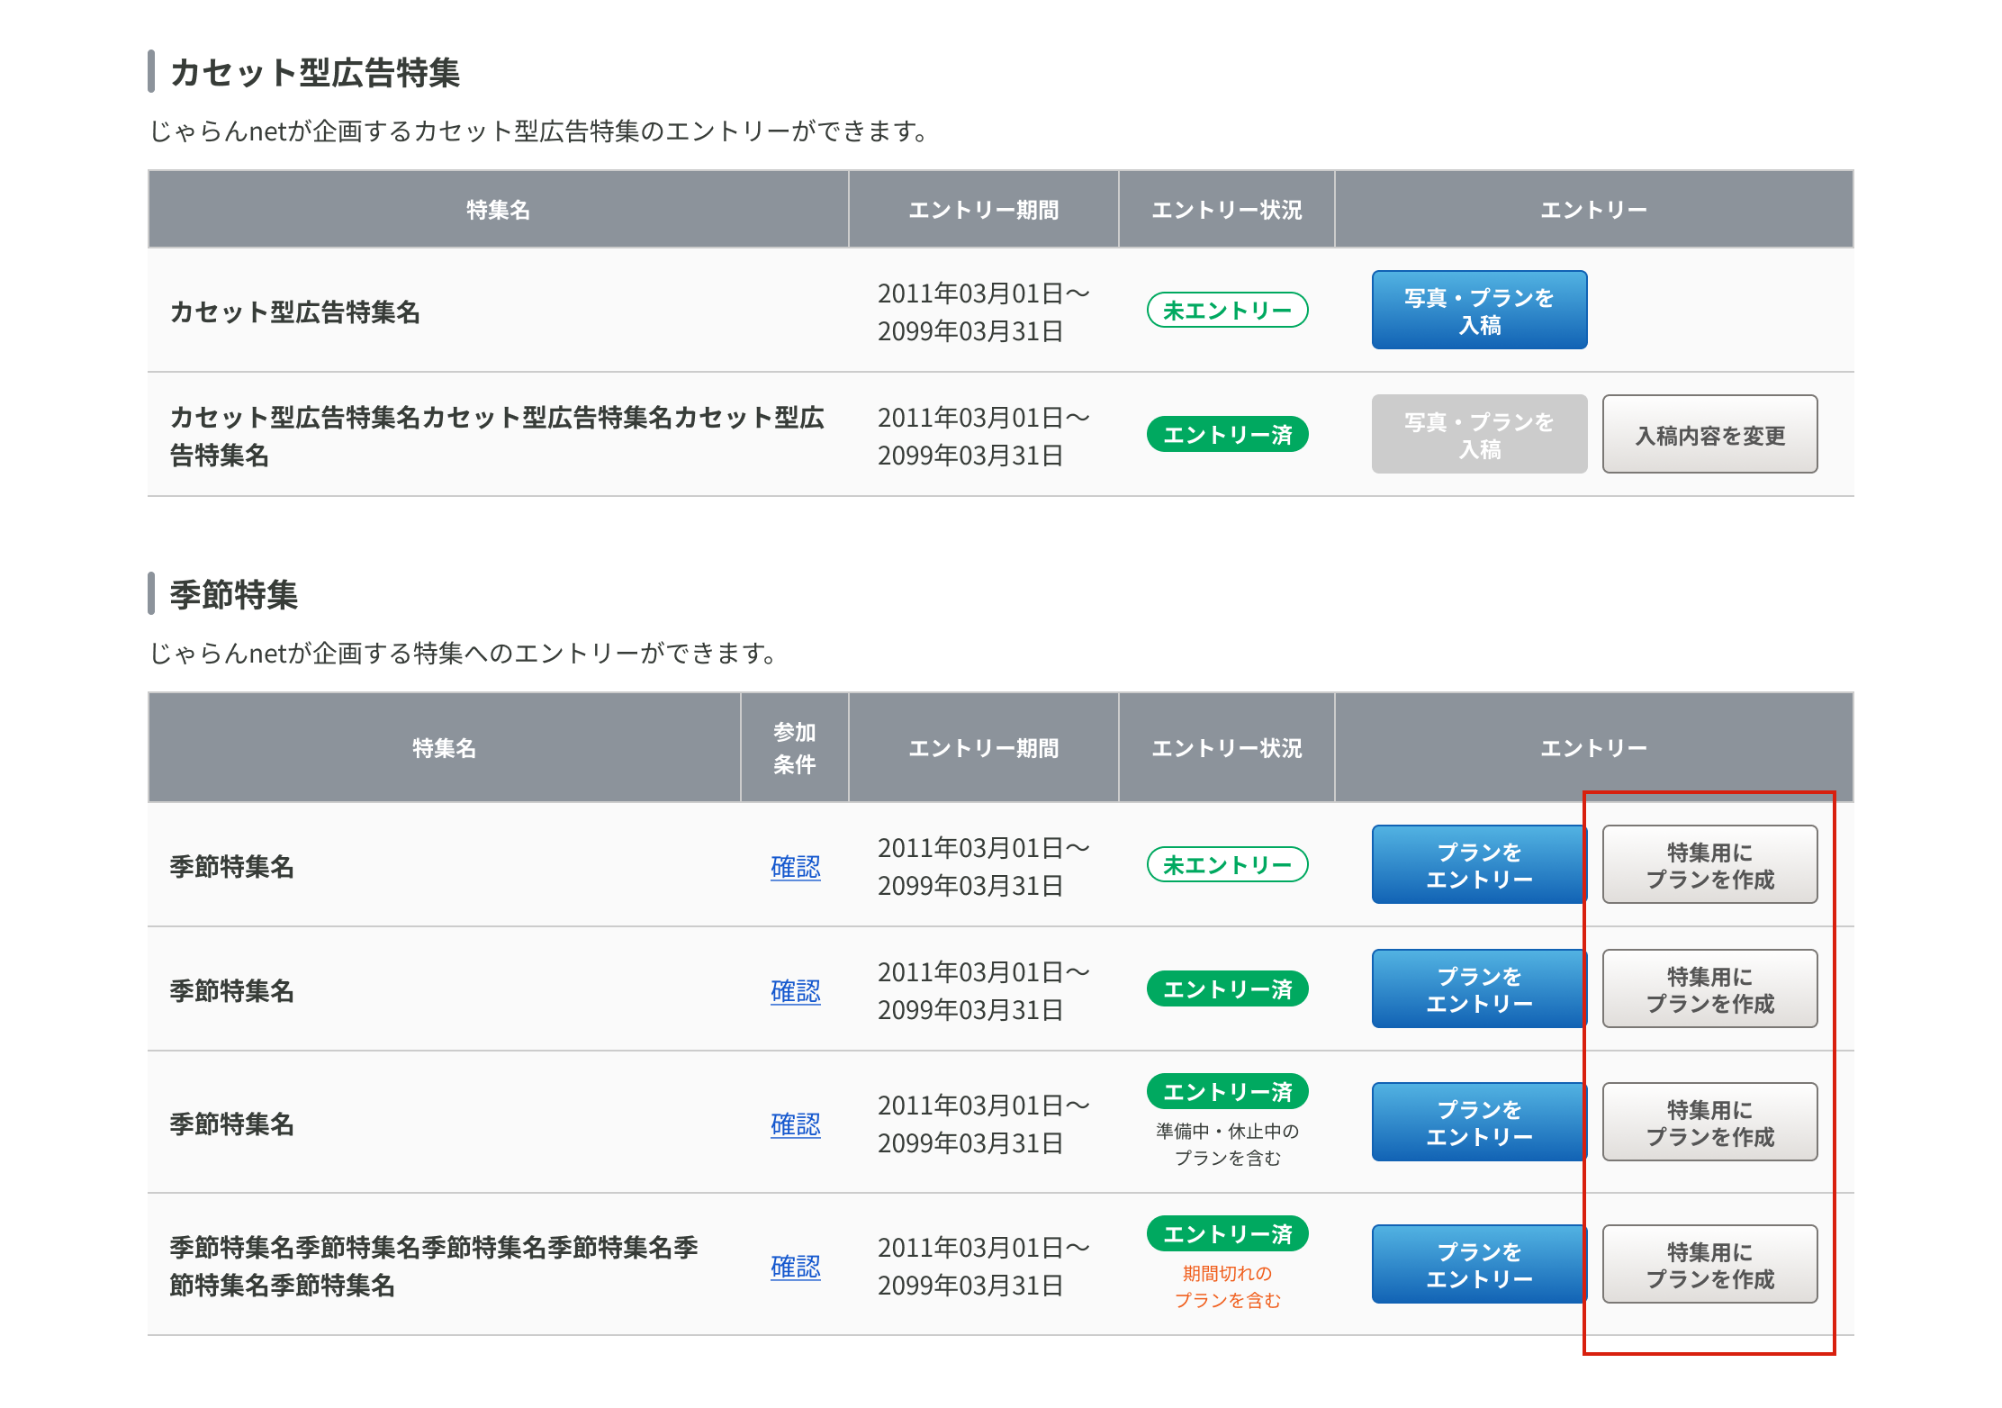The width and height of the screenshot is (2002, 1408).
Task: Open 確認 link in second seasonal row
Action: point(795,990)
